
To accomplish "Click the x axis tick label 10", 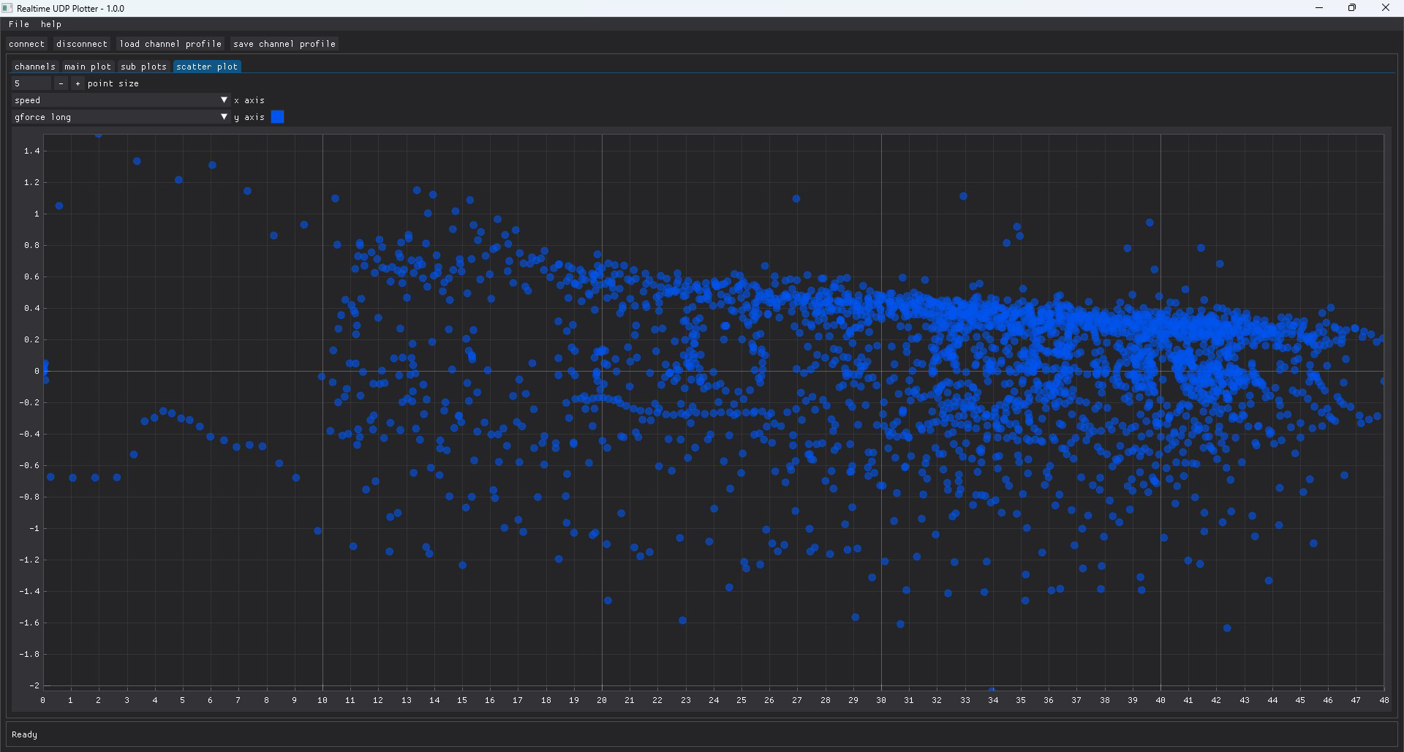I will click(x=322, y=700).
